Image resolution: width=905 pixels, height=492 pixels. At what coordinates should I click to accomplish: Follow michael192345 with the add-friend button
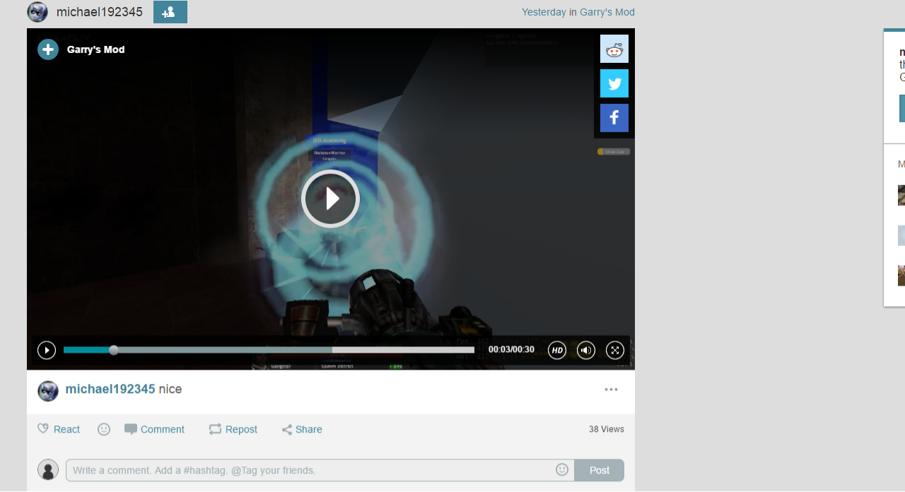[x=170, y=12]
